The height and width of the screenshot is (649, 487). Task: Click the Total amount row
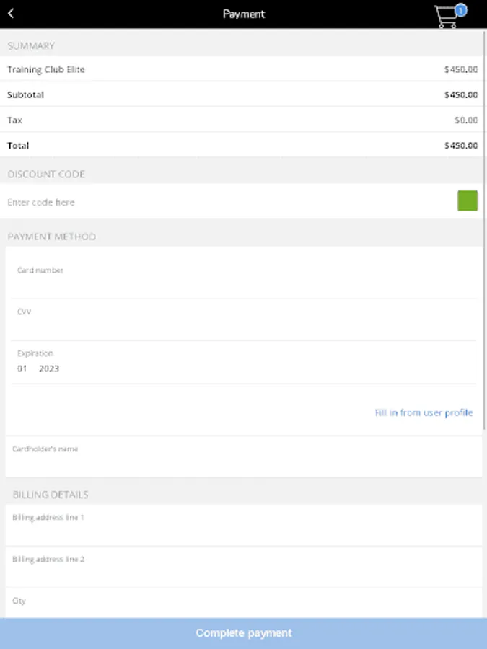(242, 145)
